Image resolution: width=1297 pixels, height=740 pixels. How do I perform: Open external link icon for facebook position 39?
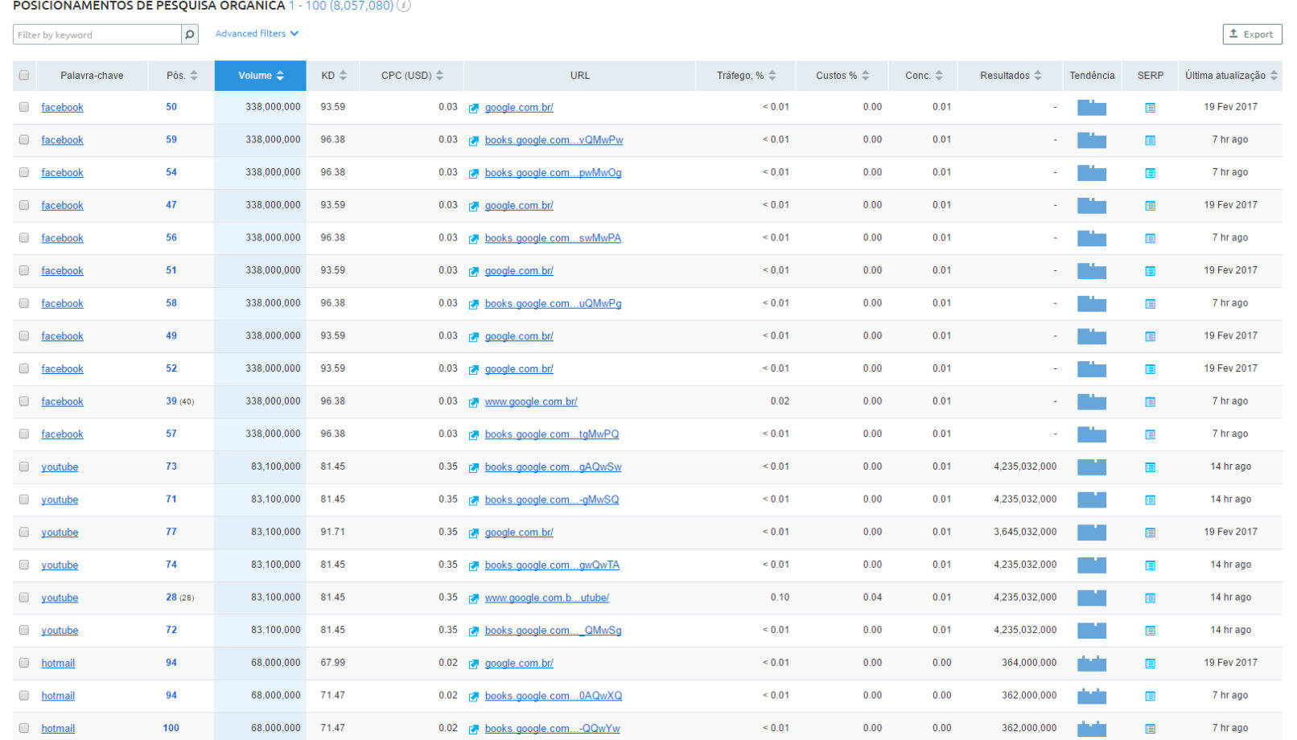click(474, 402)
